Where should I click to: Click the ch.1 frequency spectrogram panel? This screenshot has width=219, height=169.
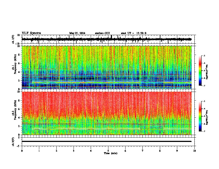click(x=107, y=67)
